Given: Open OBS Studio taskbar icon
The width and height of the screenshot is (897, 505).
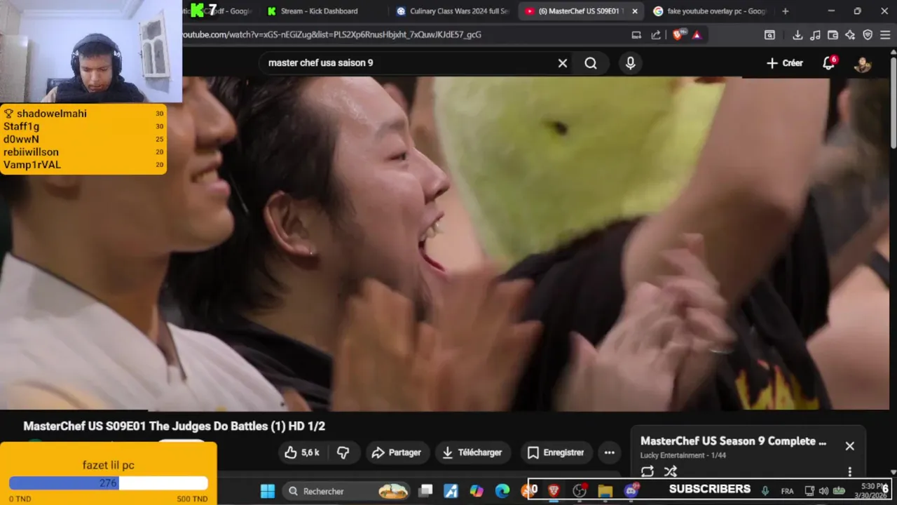Looking at the screenshot, I should coord(580,491).
